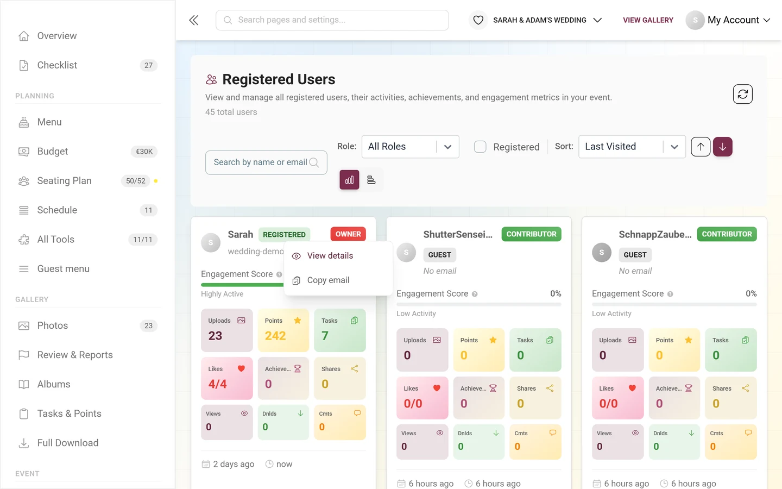Click the 45 total users text

pos(231,112)
